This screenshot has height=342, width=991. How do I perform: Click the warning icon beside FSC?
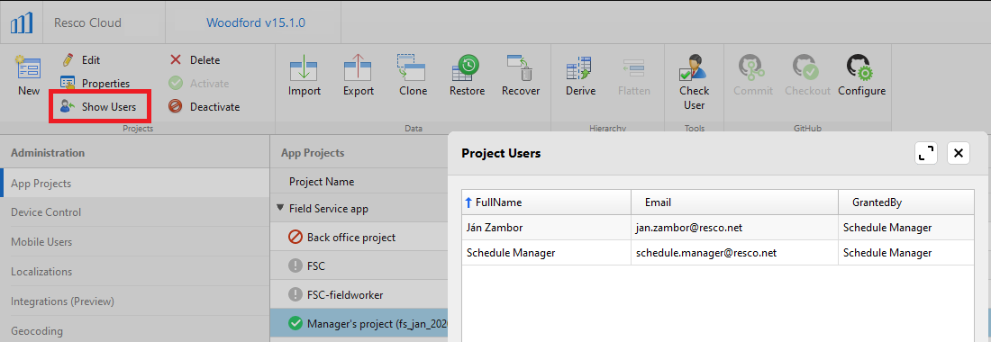[295, 265]
